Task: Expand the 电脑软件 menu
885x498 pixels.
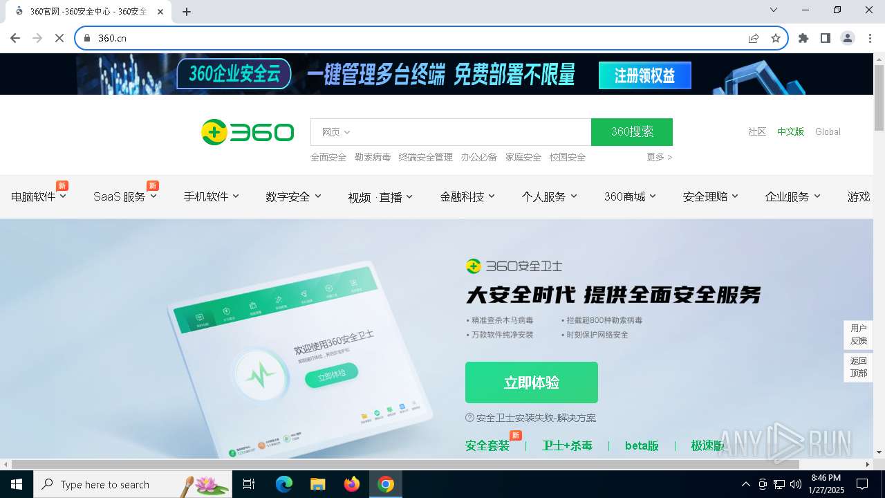Action: tap(39, 196)
